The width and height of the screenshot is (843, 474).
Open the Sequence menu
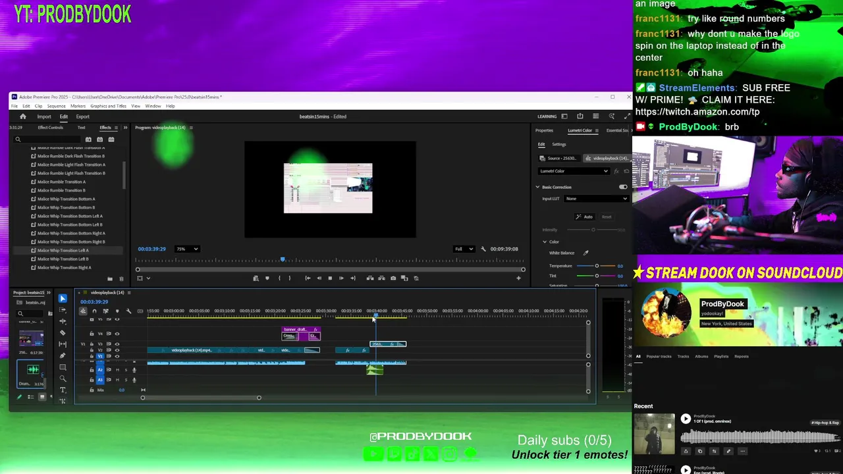(56, 106)
